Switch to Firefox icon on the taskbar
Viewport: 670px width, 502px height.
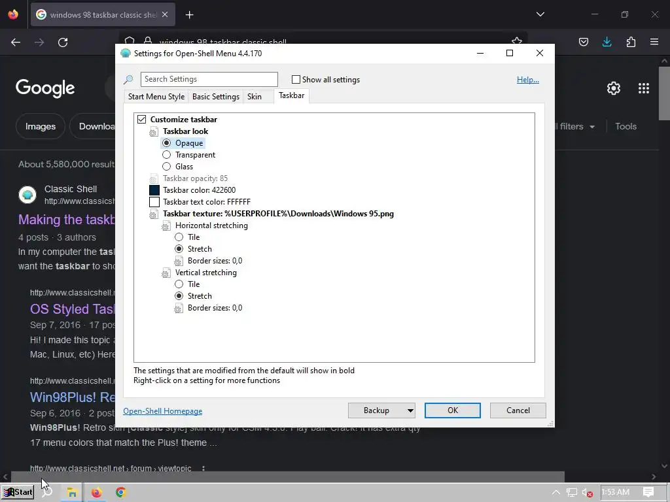(96, 493)
